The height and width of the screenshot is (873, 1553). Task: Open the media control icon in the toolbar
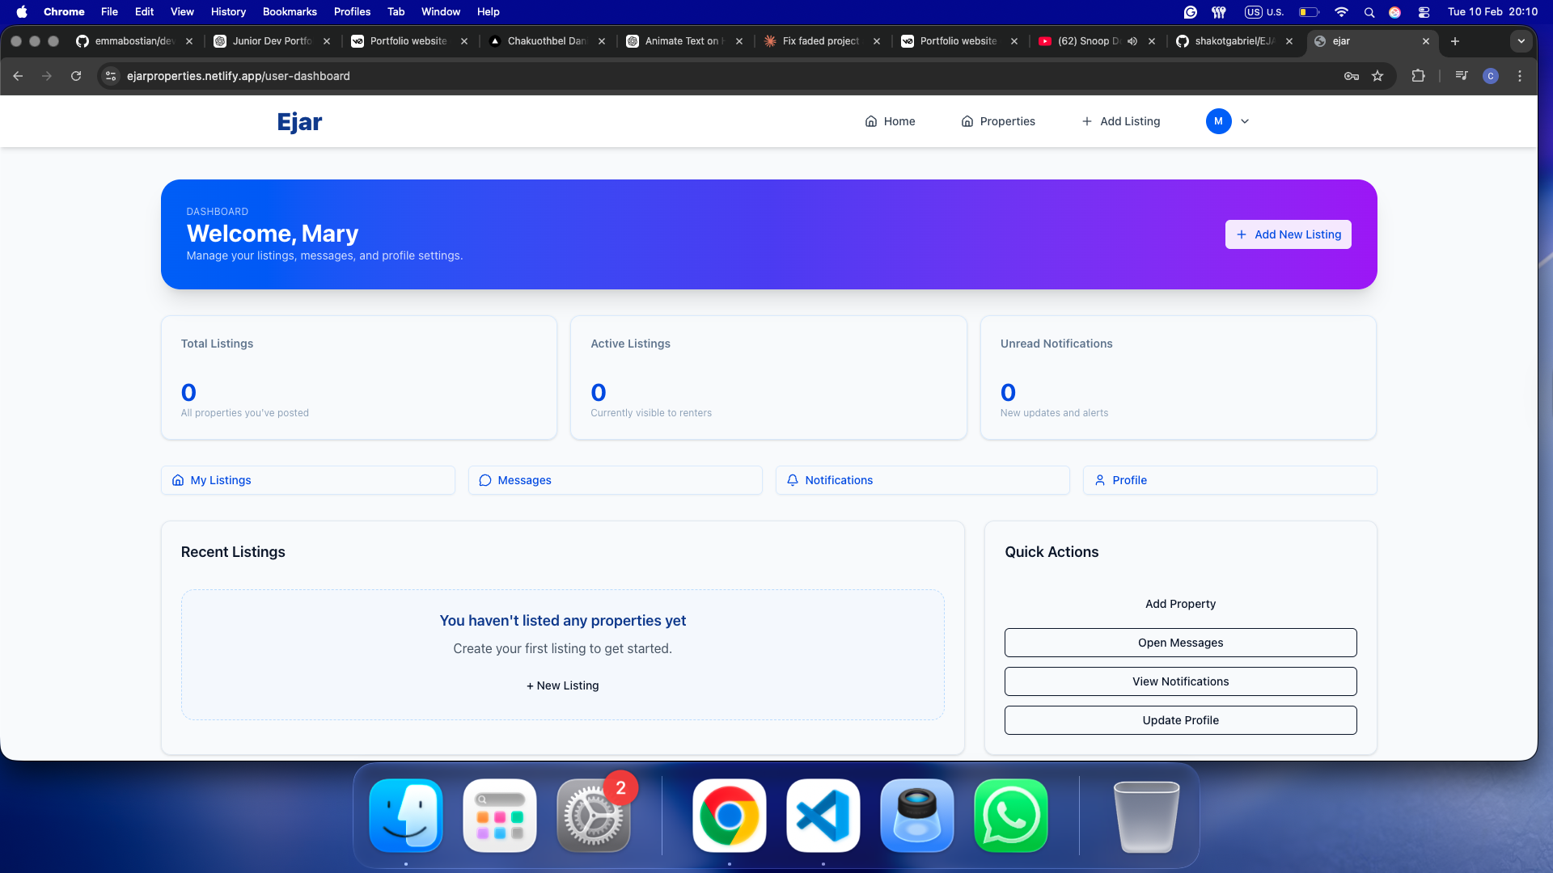tap(1461, 76)
